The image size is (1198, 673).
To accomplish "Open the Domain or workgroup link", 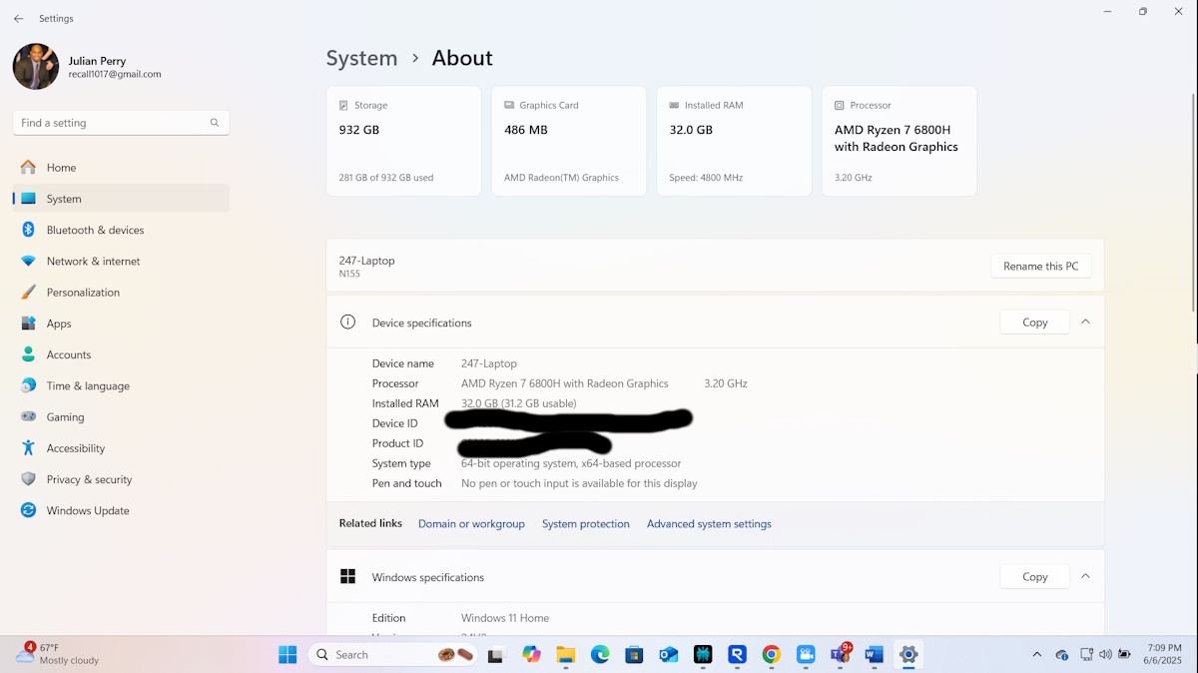I will (x=471, y=524).
